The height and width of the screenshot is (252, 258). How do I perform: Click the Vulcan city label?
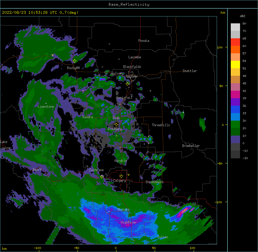tap(163, 237)
